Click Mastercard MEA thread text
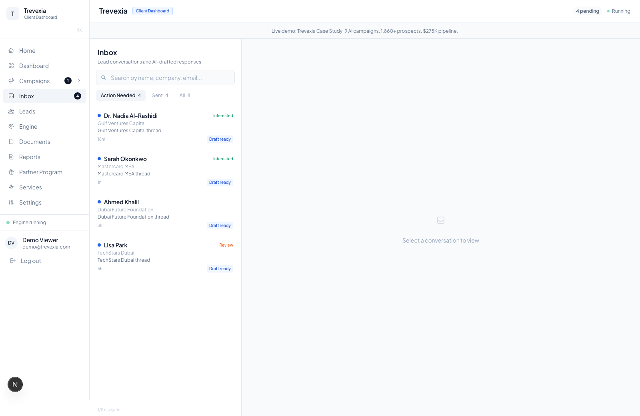 point(124,174)
